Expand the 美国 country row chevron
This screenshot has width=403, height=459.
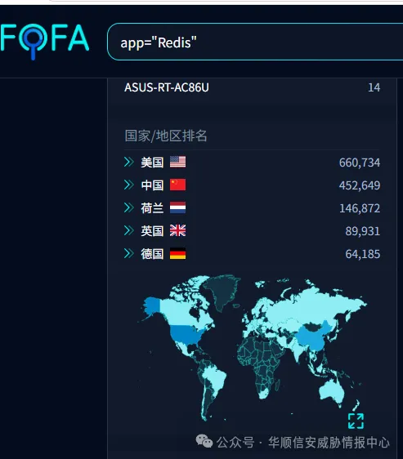click(x=129, y=162)
